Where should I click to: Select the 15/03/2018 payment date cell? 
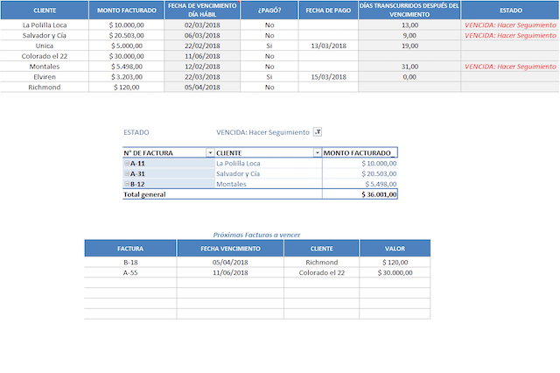[x=328, y=77]
